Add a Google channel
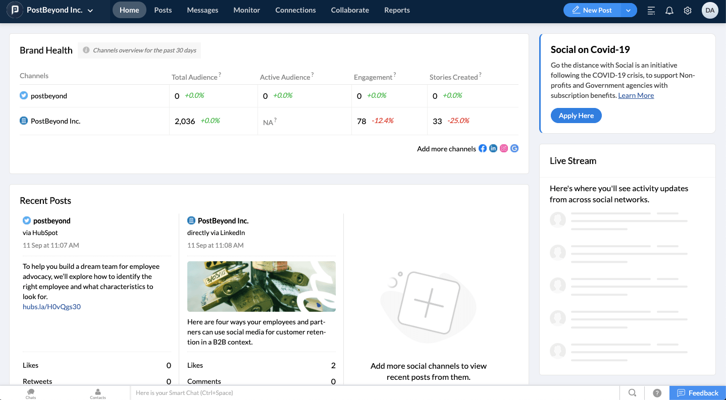This screenshot has height=400, width=726. 514,148
